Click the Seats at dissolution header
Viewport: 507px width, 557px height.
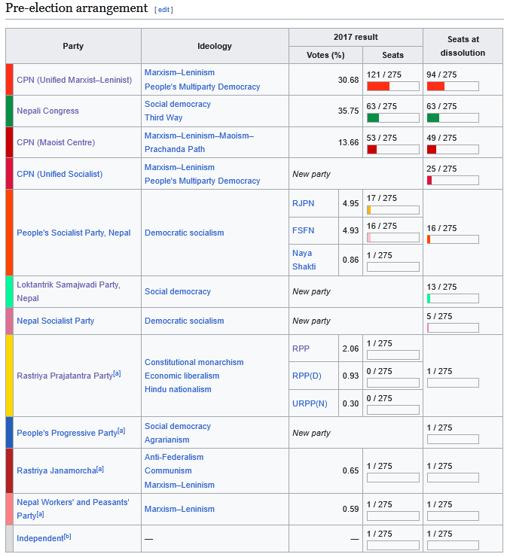point(463,46)
